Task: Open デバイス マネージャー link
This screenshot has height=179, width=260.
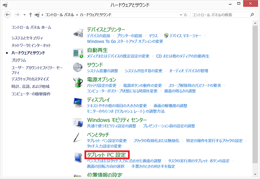Action: click(x=185, y=36)
